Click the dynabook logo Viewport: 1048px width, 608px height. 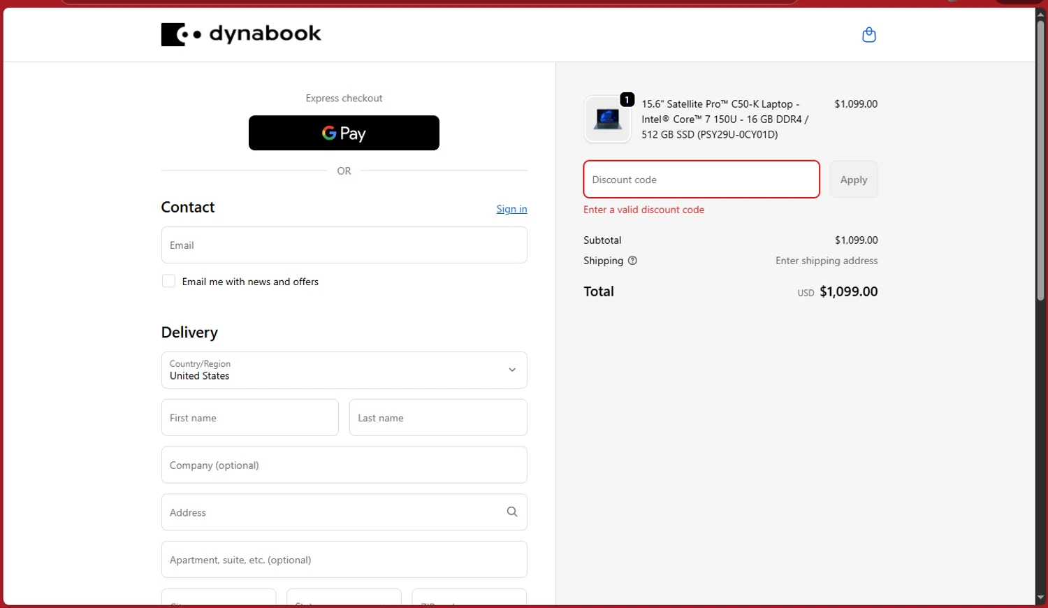click(x=241, y=34)
